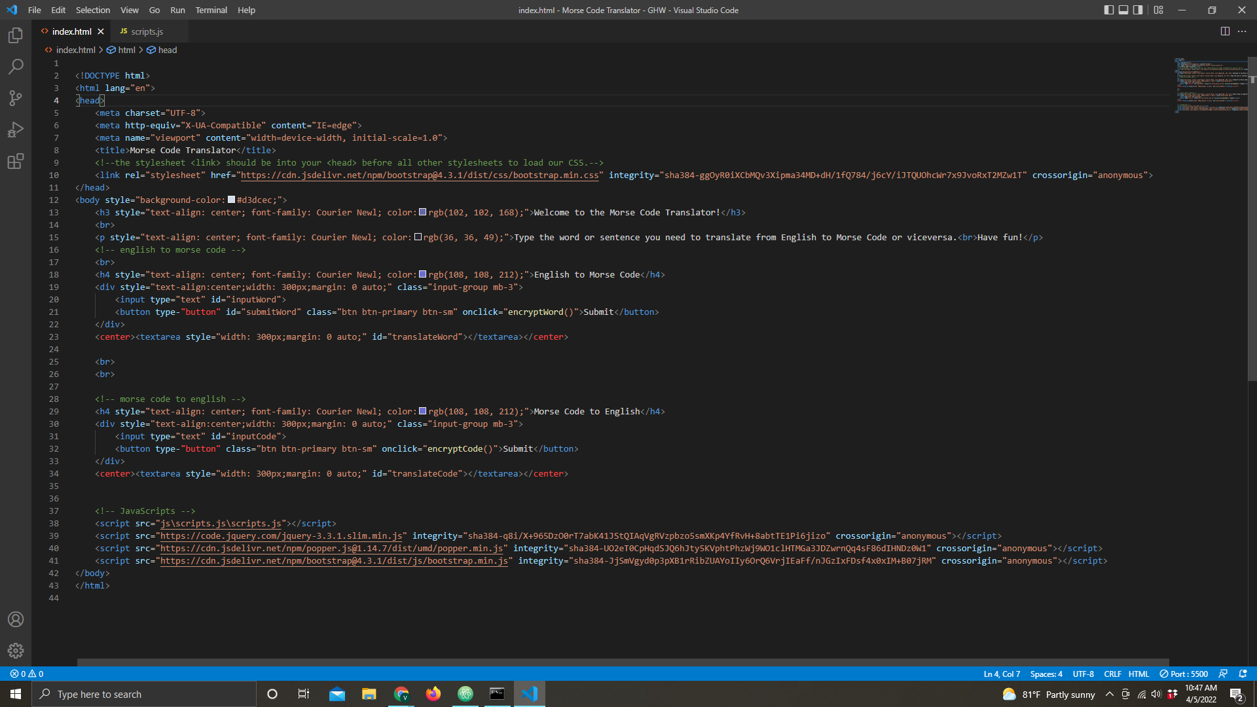
Task: Open the Search view in the activity bar
Action: [x=16, y=66]
